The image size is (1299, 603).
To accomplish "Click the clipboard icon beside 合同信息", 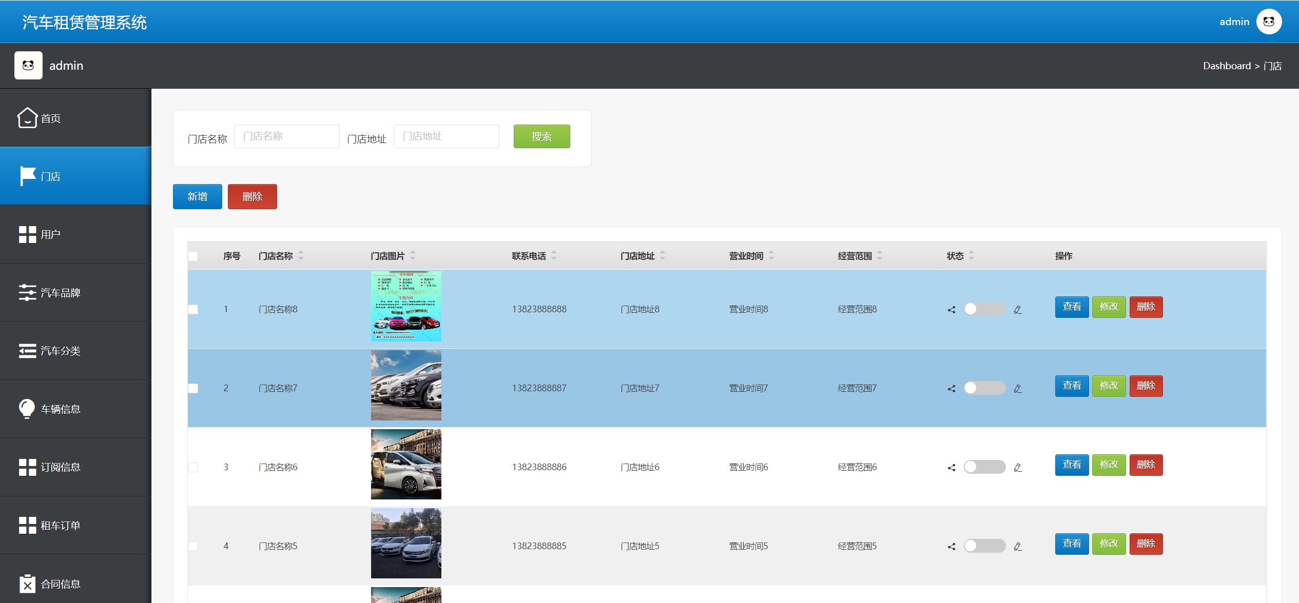I will (28, 584).
